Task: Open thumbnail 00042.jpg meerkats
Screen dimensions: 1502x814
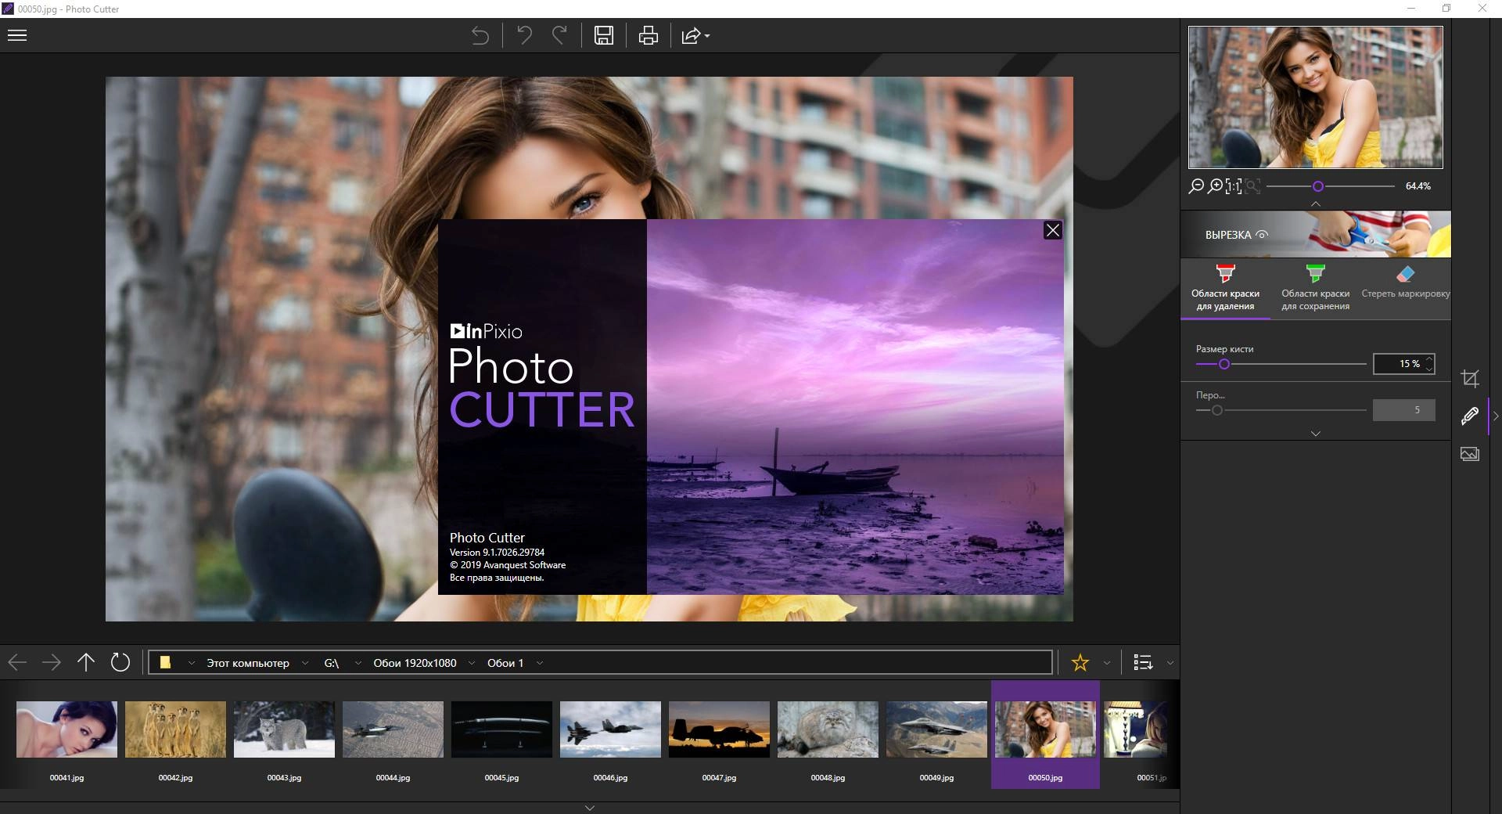Action: 175,729
